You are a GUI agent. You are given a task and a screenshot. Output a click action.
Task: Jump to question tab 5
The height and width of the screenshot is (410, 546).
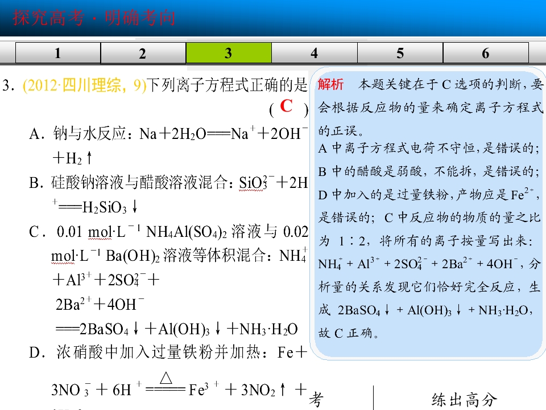400,53
